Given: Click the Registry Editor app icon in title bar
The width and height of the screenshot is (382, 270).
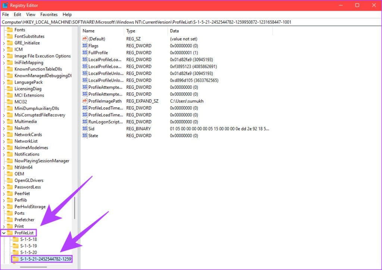Looking at the screenshot, I should click(5, 5).
